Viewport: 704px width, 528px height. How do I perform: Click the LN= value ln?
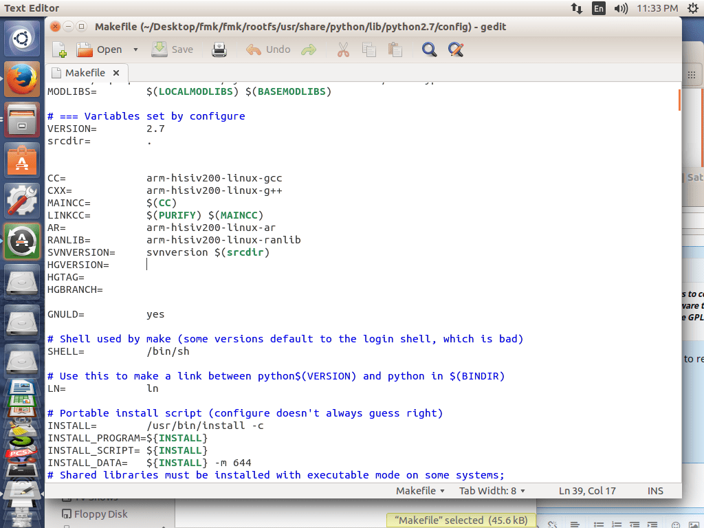click(152, 388)
